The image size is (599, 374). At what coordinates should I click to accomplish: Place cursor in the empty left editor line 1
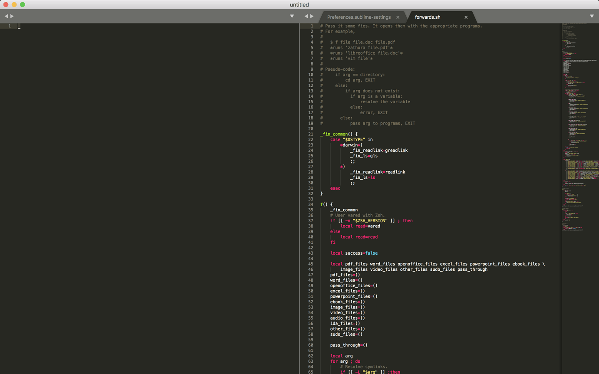[x=158, y=26]
